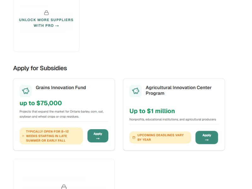Click the small calendar icon in the Grains deadline badge
This screenshot has height=189, width=252.
pos(23,136)
